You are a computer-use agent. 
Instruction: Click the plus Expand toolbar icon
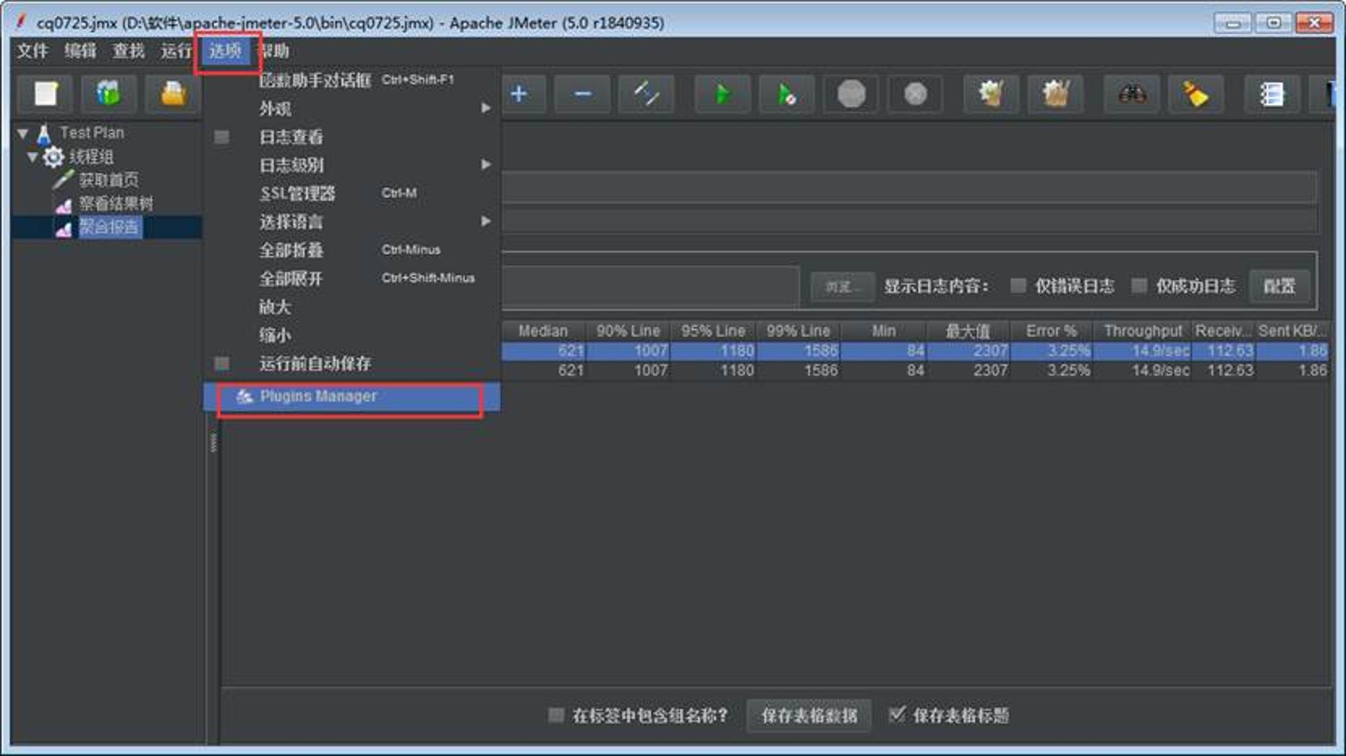519,94
